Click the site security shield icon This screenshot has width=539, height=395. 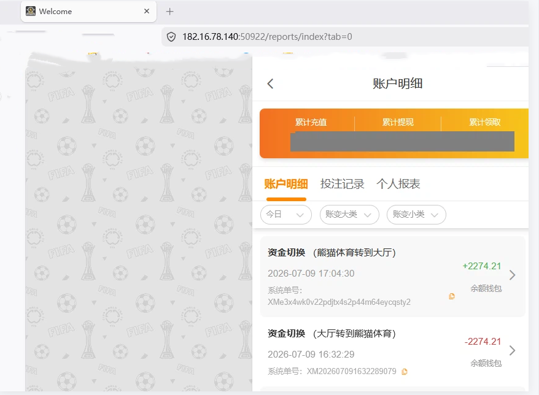click(x=171, y=37)
